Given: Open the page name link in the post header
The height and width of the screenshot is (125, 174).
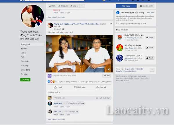Looking at the screenshot, I should pyautogui.click(x=77, y=24).
